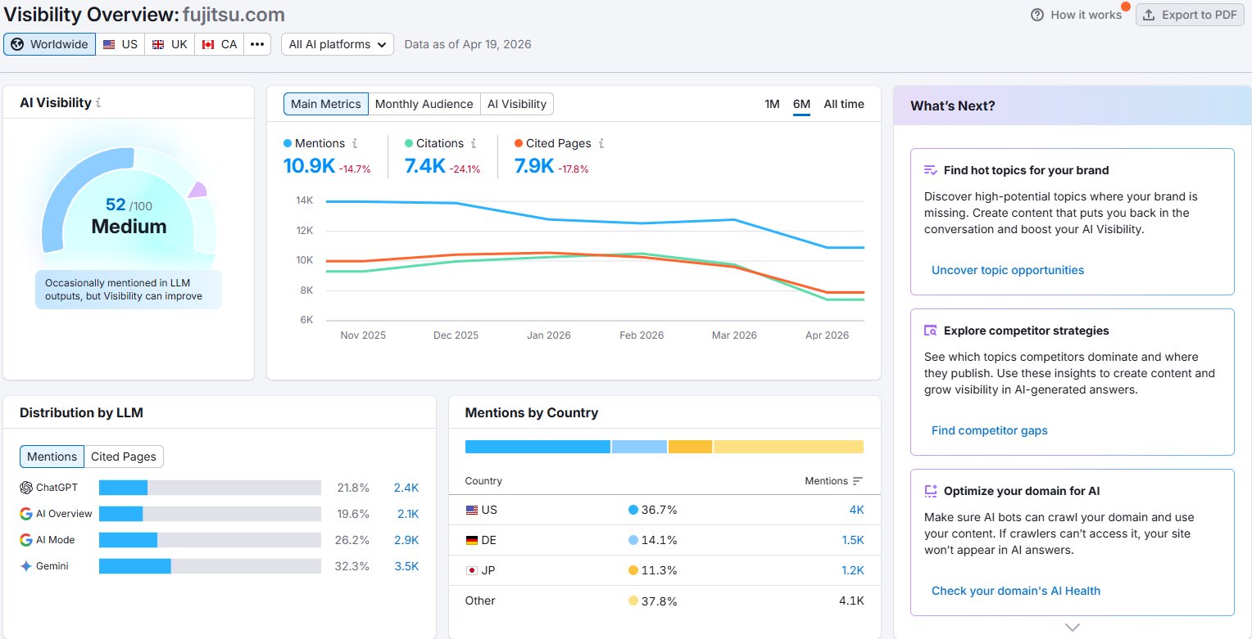This screenshot has height=639, width=1252.
Task: Select the US region button
Action: pyautogui.click(x=120, y=44)
